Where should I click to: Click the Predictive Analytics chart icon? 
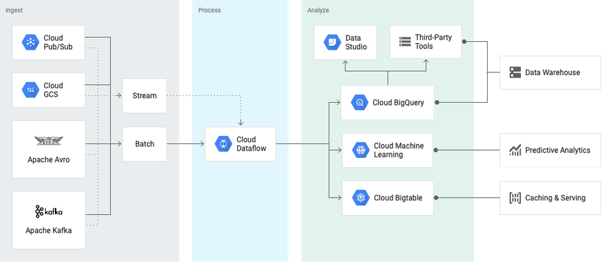pyautogui.click(x=515, y=150)
